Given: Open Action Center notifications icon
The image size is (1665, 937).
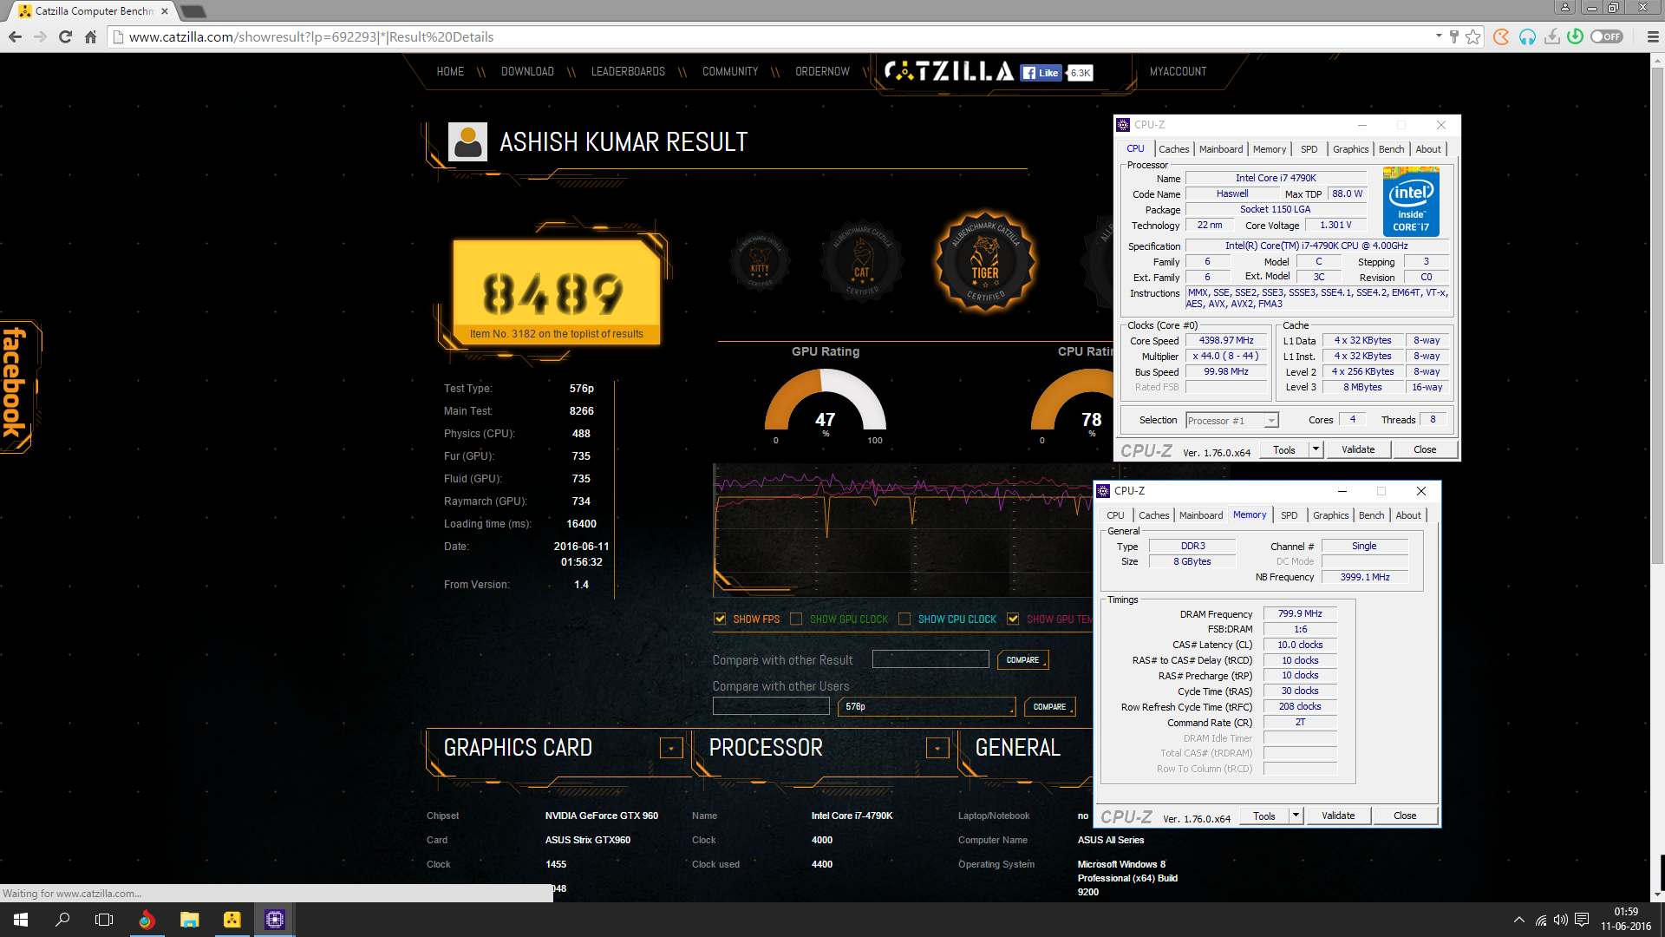Looking at the screenshot, I should pos(1582,920).
